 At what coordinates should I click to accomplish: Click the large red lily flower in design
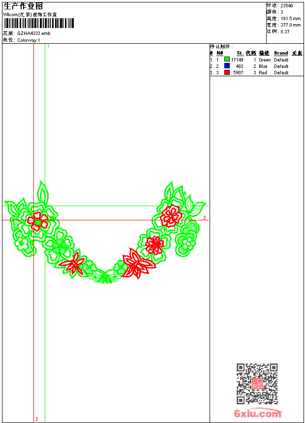tap(138, 264)
